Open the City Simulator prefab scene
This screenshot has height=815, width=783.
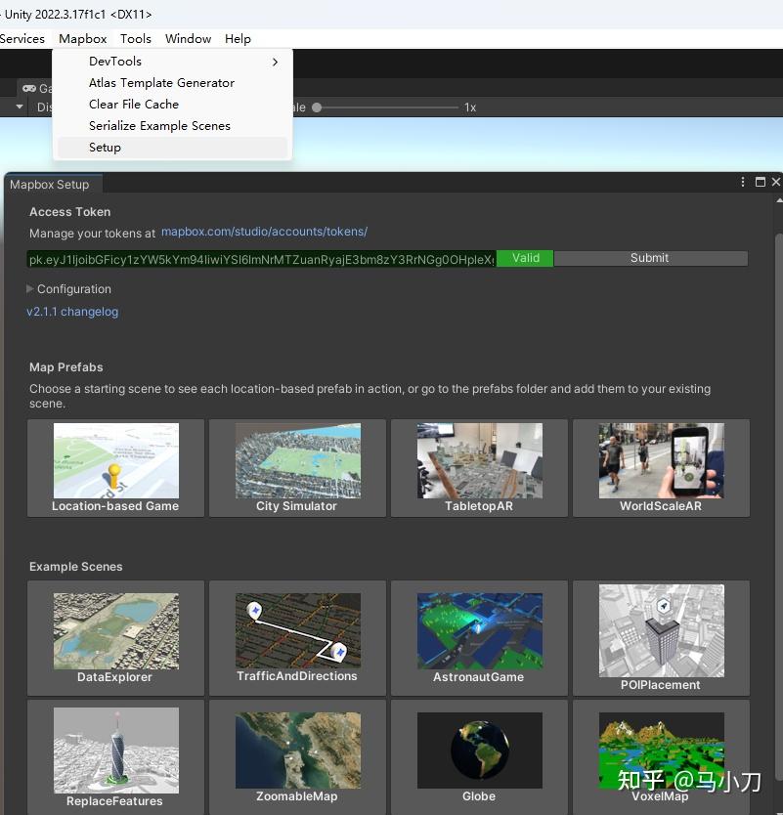296,468
